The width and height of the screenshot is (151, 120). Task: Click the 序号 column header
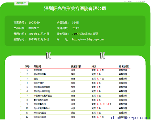[27, 66]
